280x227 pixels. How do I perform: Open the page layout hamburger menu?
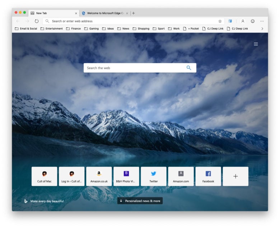pyautogui.click(x=256, y=44)
